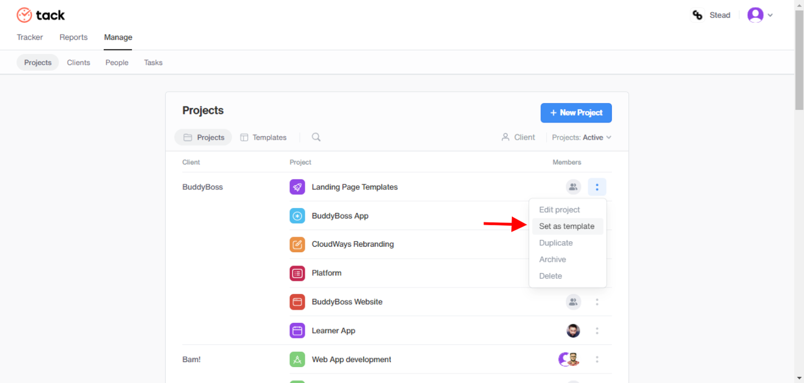
Task: Open three-dot menu for Learner App
Action: point(597,331)
